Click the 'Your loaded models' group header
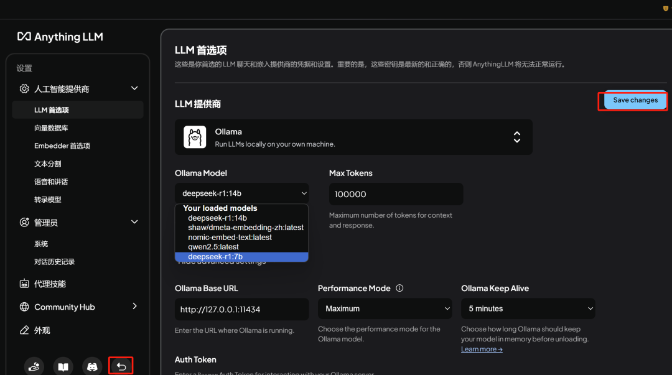The image size is (672, 375). tap(220, 208)
